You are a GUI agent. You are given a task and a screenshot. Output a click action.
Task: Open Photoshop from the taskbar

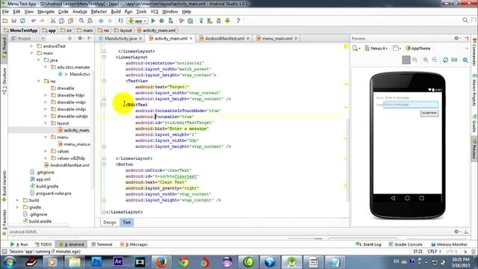tap(96, 262)
